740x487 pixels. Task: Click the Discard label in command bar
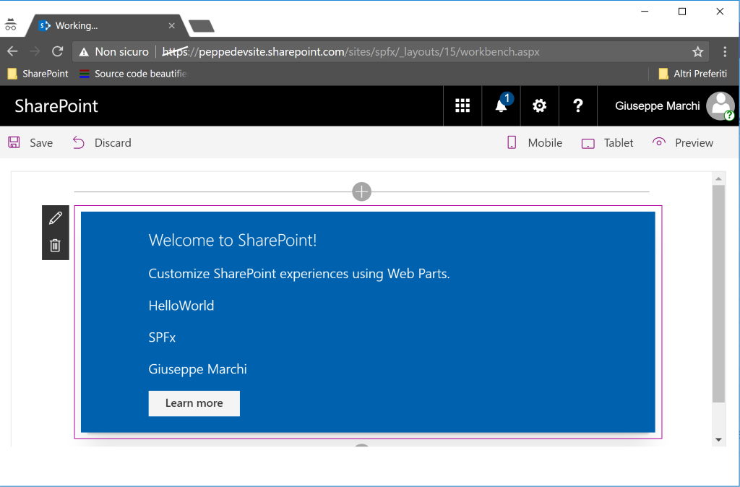[113, 142]
